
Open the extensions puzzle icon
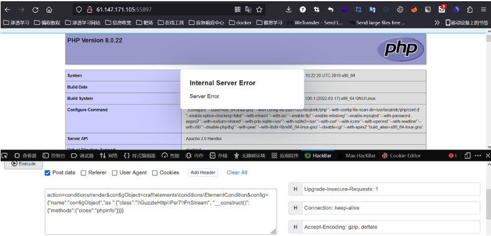pyautogui.click(x=470, y=10)
